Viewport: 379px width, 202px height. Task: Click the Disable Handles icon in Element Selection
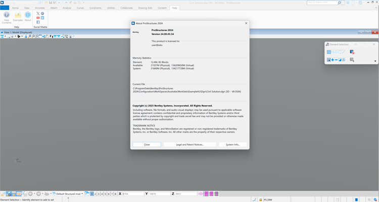[352, 52]
